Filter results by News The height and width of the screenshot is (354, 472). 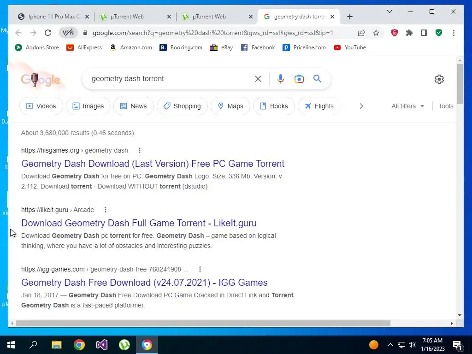(134, 106)
